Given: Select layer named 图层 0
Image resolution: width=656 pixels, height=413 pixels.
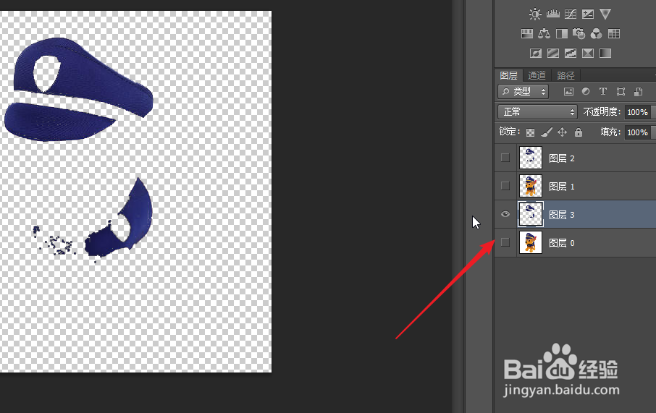Looking at the screenshot, I should tap(562, 243).
